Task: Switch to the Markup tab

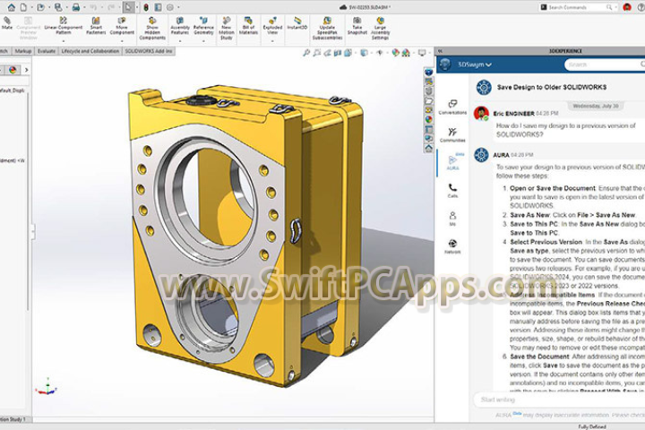Action: (x=22, y=51)
